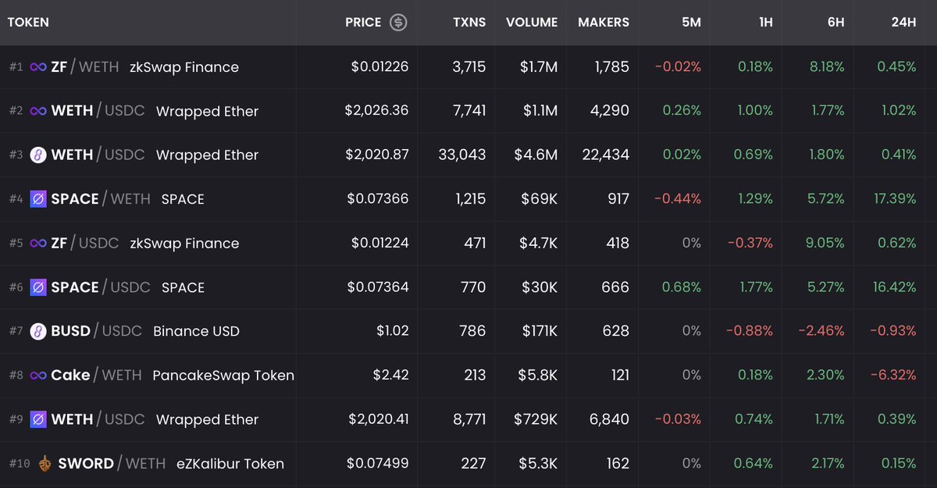Click the $171K volume value
The image size is (937, 488).
[x=539, y=331]
